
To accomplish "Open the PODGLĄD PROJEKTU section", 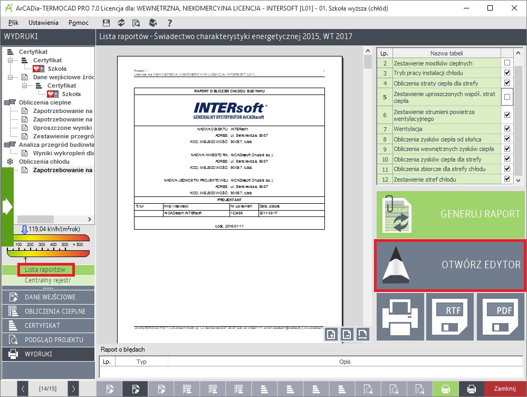I will point(48,340).
